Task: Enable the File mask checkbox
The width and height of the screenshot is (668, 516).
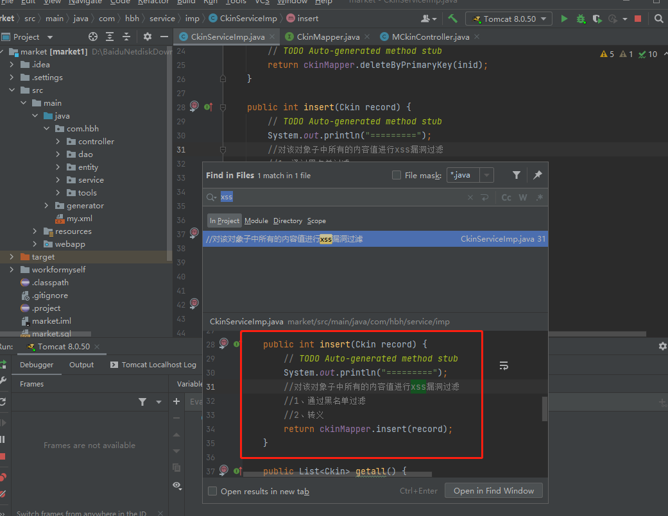Action: (396, 175)
